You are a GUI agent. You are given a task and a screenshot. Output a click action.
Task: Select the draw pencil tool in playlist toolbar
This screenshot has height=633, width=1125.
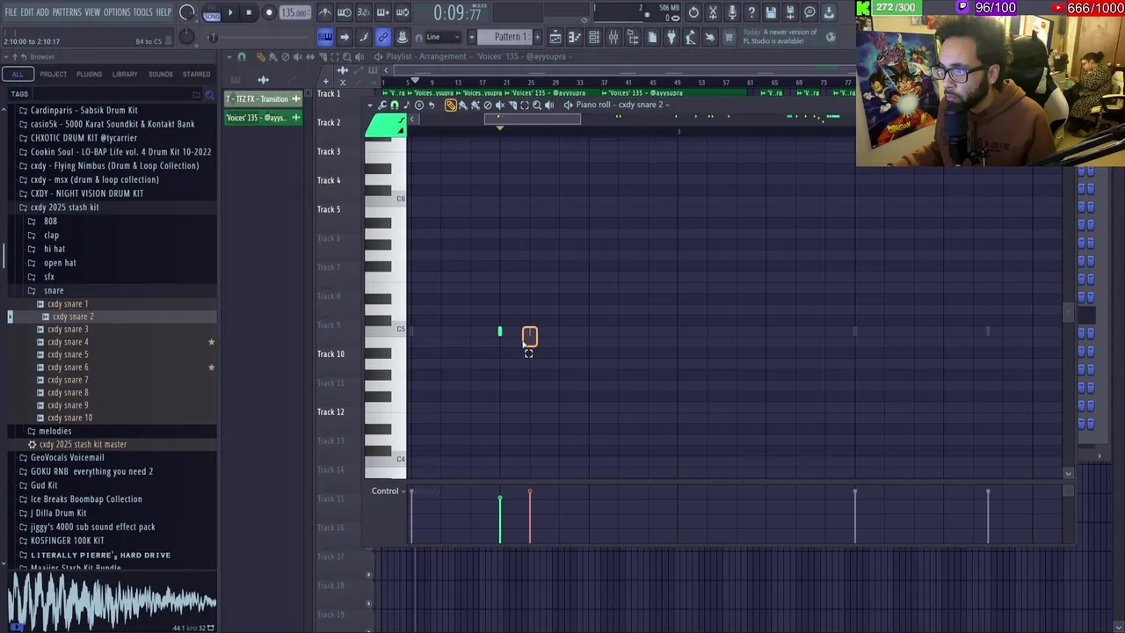coord(261,56)
